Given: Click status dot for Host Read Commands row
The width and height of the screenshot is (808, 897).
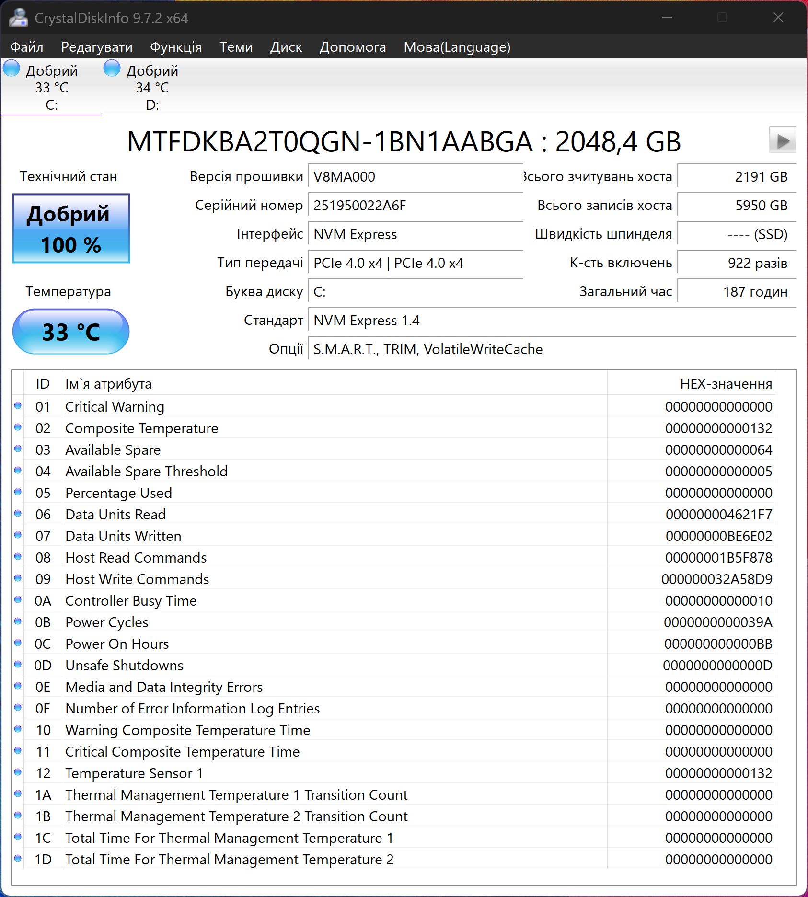Looking at the screenshot, I should (18, 557).
